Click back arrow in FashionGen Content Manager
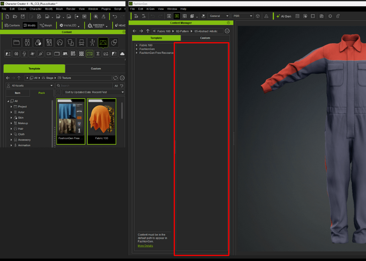 point(135,31)
